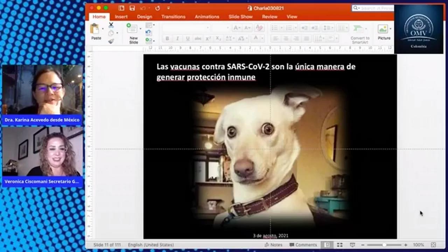448x252 pixels.
Task: Click the Dra. Karina Acevedo video tile
Action: (x=42, y=95)
